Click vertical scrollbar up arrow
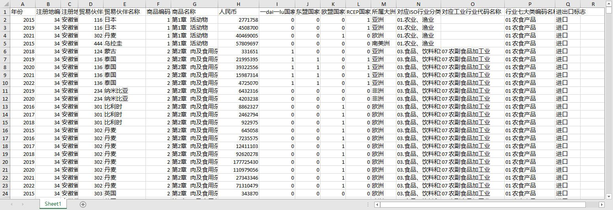 coord(609,4)
